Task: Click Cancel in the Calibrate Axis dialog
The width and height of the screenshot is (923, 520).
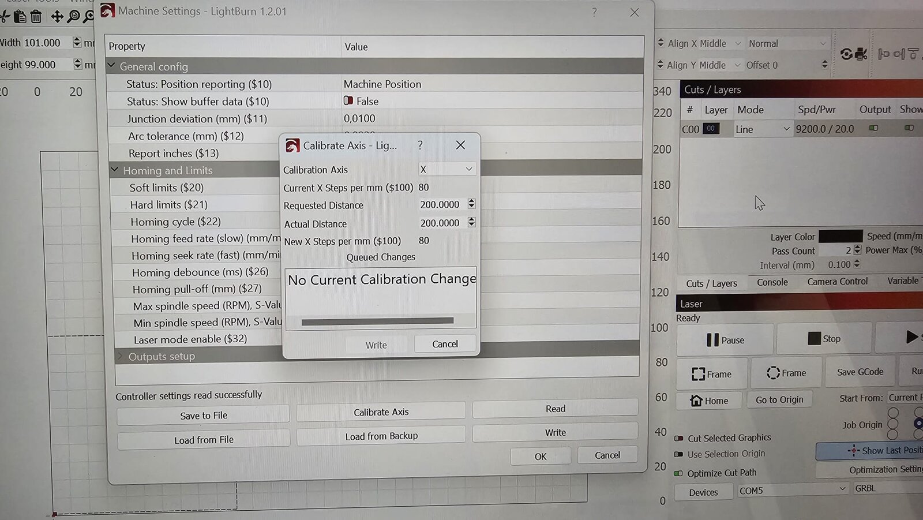Action: click(445, 344)
